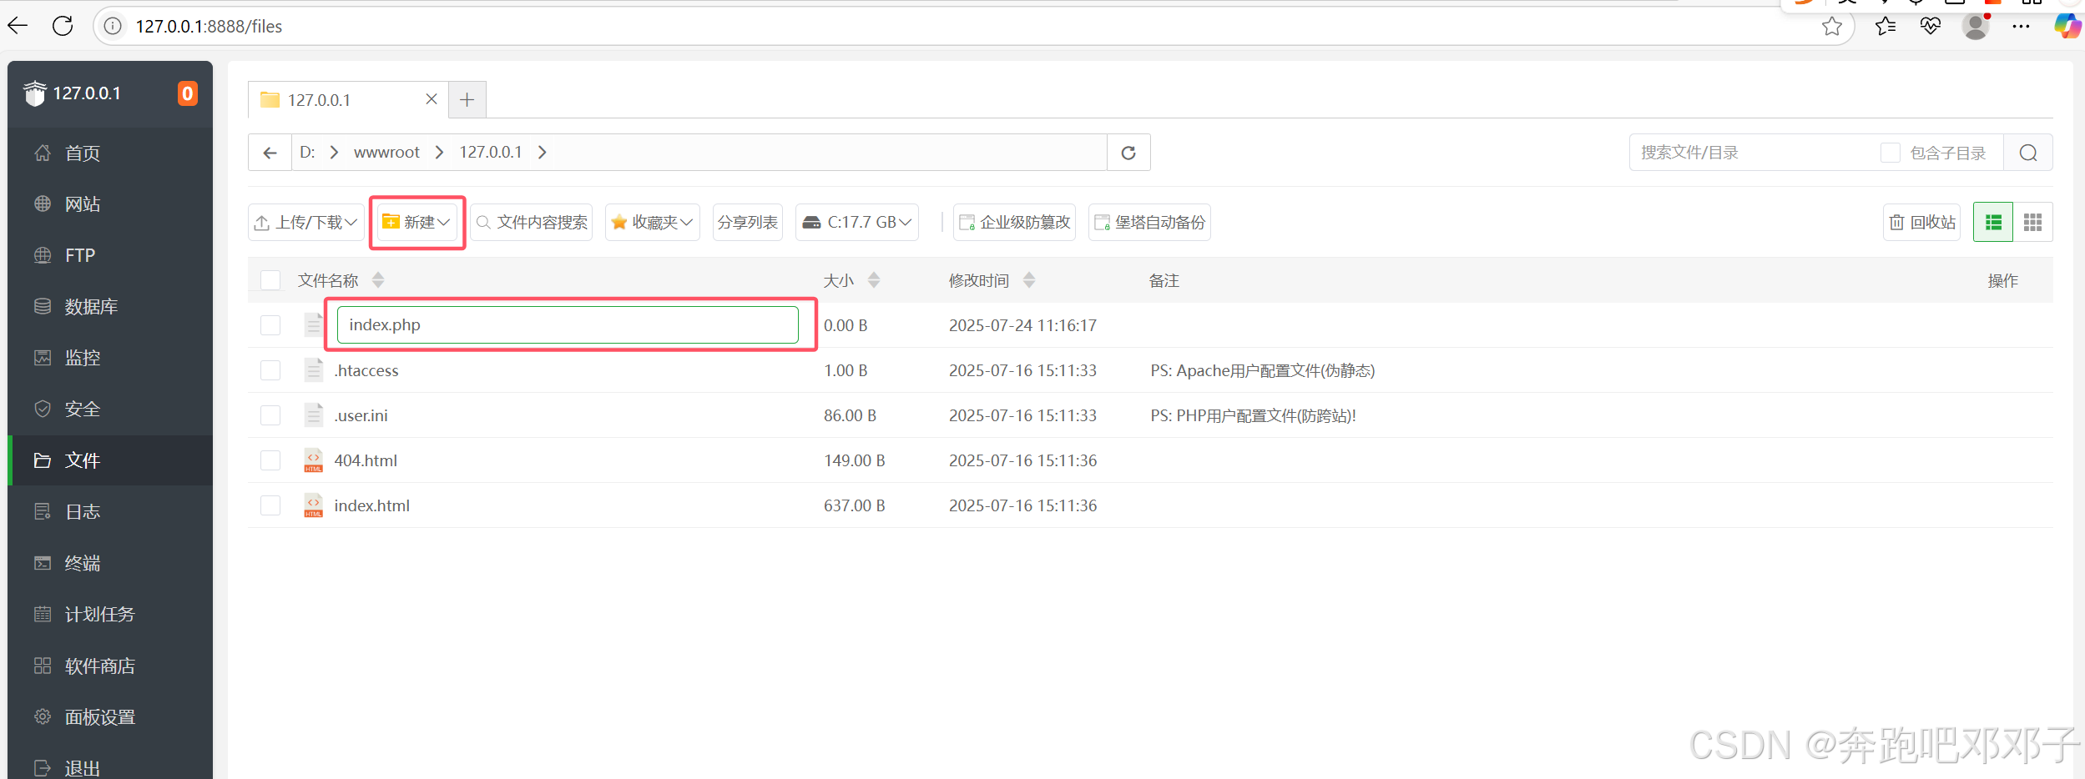Open the share list (分享列表)
The image size is (2085, 779).
click(x=748, y=223)
